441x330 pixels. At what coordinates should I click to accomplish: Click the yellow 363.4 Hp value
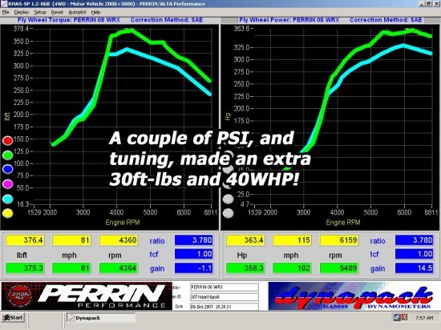[245, 240]
